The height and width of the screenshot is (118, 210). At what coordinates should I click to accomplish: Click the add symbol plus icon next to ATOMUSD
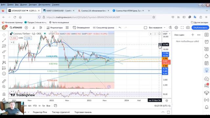coord(26,28)
